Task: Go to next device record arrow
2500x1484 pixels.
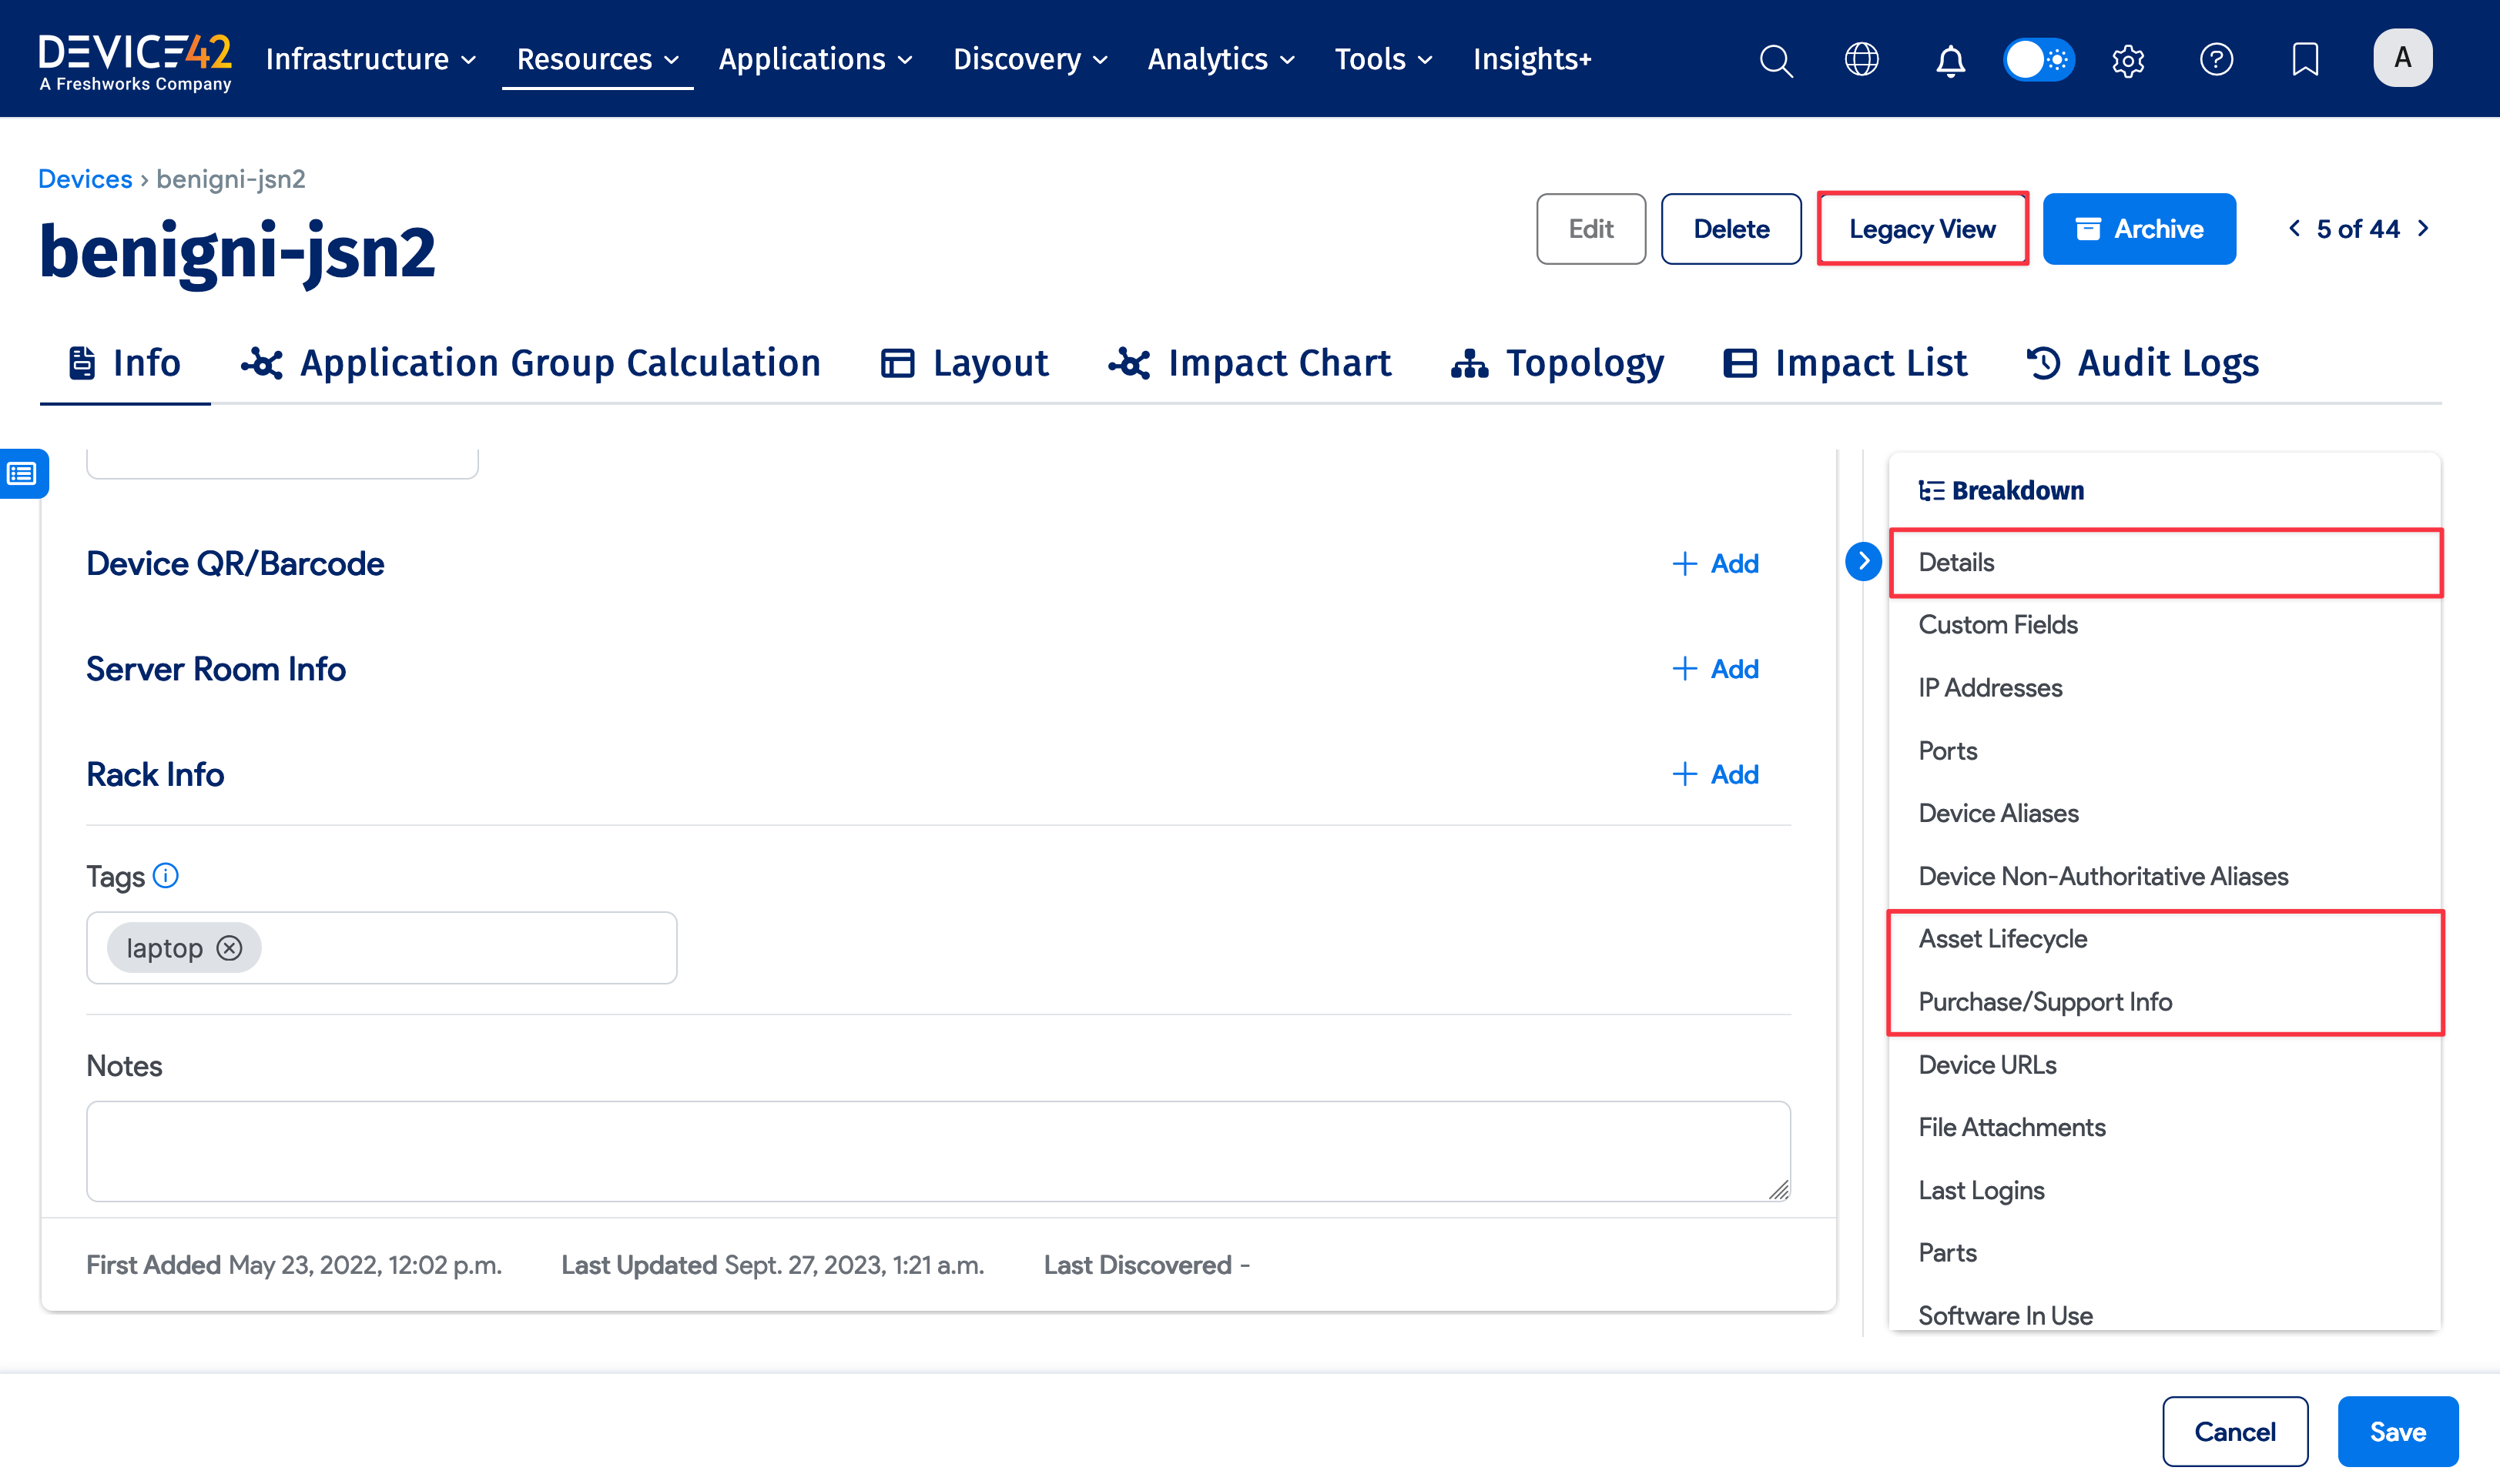Action: coord(2423,229)
